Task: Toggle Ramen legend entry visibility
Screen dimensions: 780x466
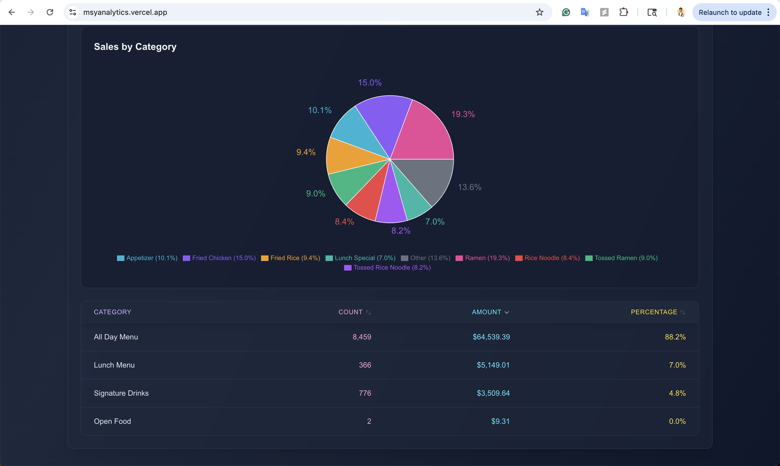Action: point(482,258)
